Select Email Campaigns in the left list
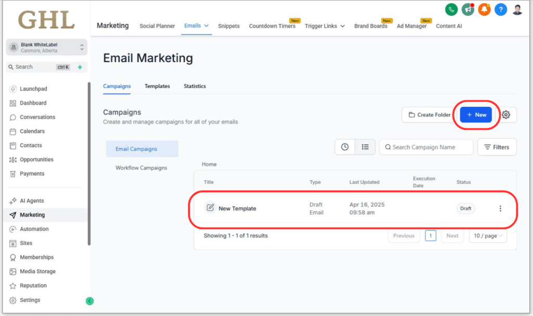This screenshot has width=533, height=316. 142,149
